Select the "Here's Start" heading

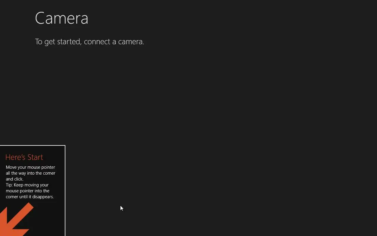(x=24, y=157)
